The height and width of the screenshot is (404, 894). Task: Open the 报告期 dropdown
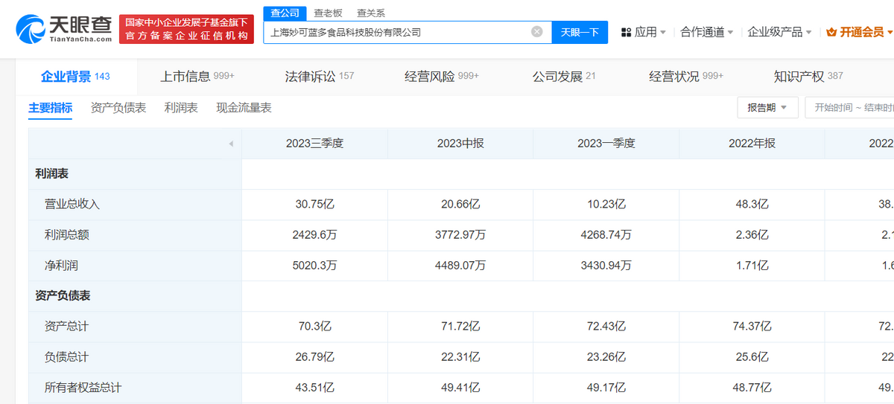pyautogui.click(x=767, y=107)
